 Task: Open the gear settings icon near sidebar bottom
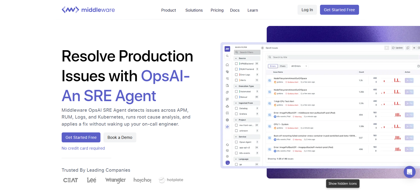point(227,156)
